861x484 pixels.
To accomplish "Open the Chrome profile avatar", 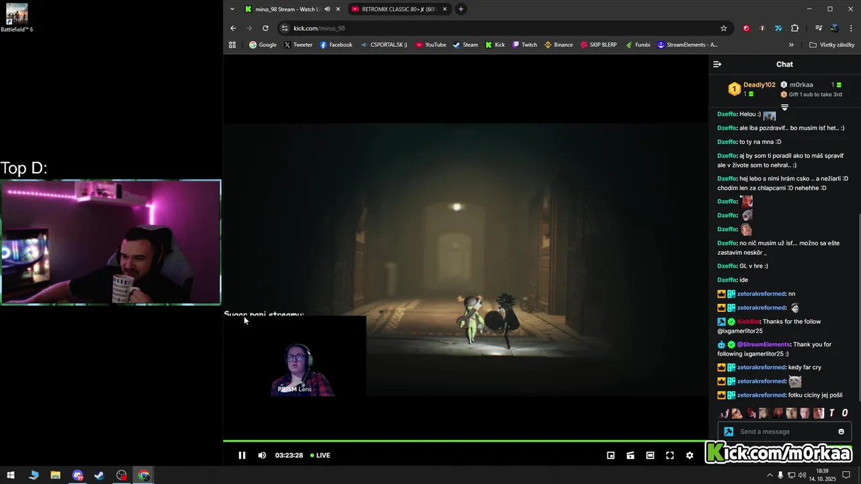I will click(x=835, y=28).
